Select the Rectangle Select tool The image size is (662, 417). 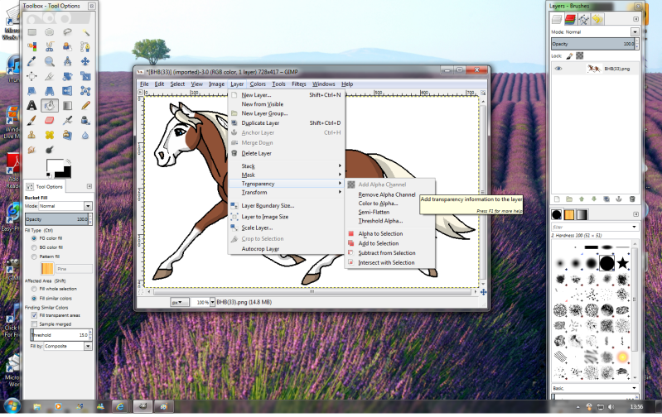pos(31,32)
